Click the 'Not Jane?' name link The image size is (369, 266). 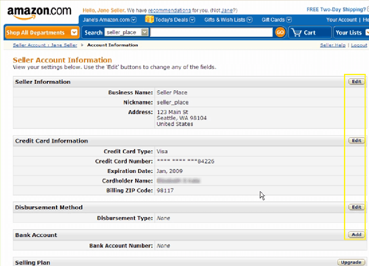pyautogui.click(x=227, y=10)
